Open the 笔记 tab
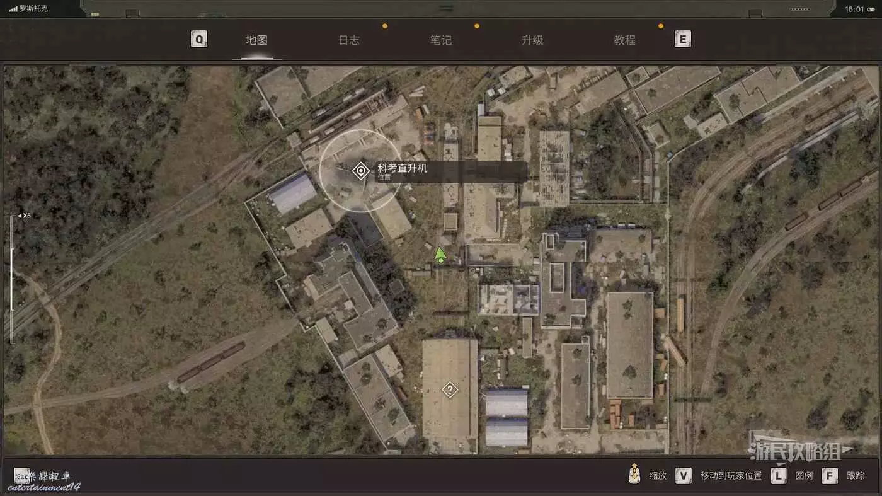 pyautogui.click(x=440, y=40)
